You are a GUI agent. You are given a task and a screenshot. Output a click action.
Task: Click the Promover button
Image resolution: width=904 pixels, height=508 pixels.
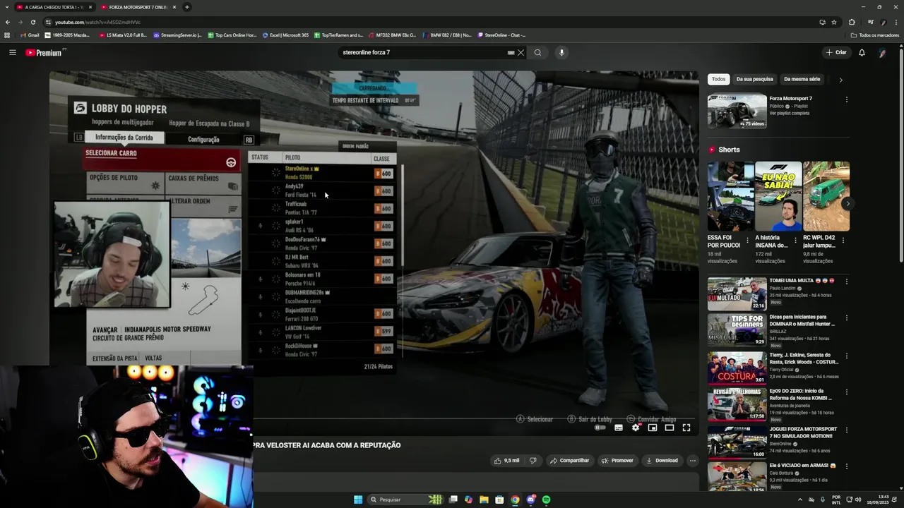point(617,461)
